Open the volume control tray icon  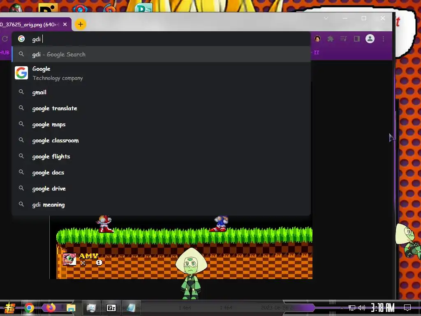tap(362, 308)
